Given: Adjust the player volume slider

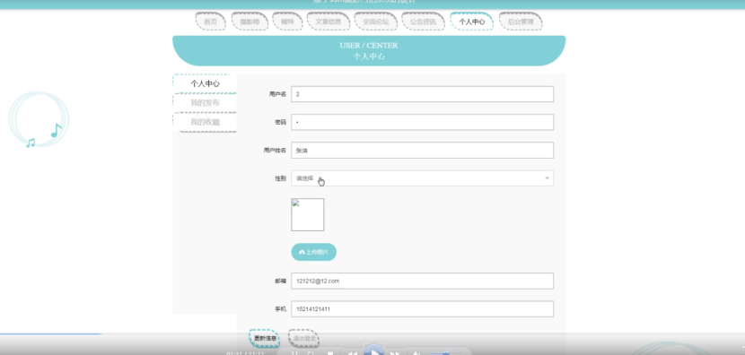Looking at the screenshot, I should click(x=446, y=353).
